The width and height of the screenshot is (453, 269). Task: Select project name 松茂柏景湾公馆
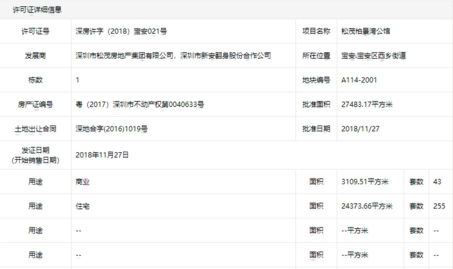pyautogui.click(x=366, y=31)
